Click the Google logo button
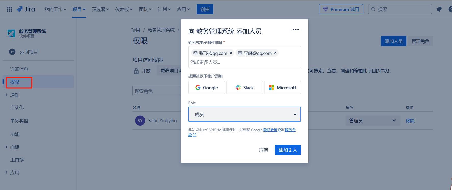Viewport: 452px width, 190px height. click(207, 87)
